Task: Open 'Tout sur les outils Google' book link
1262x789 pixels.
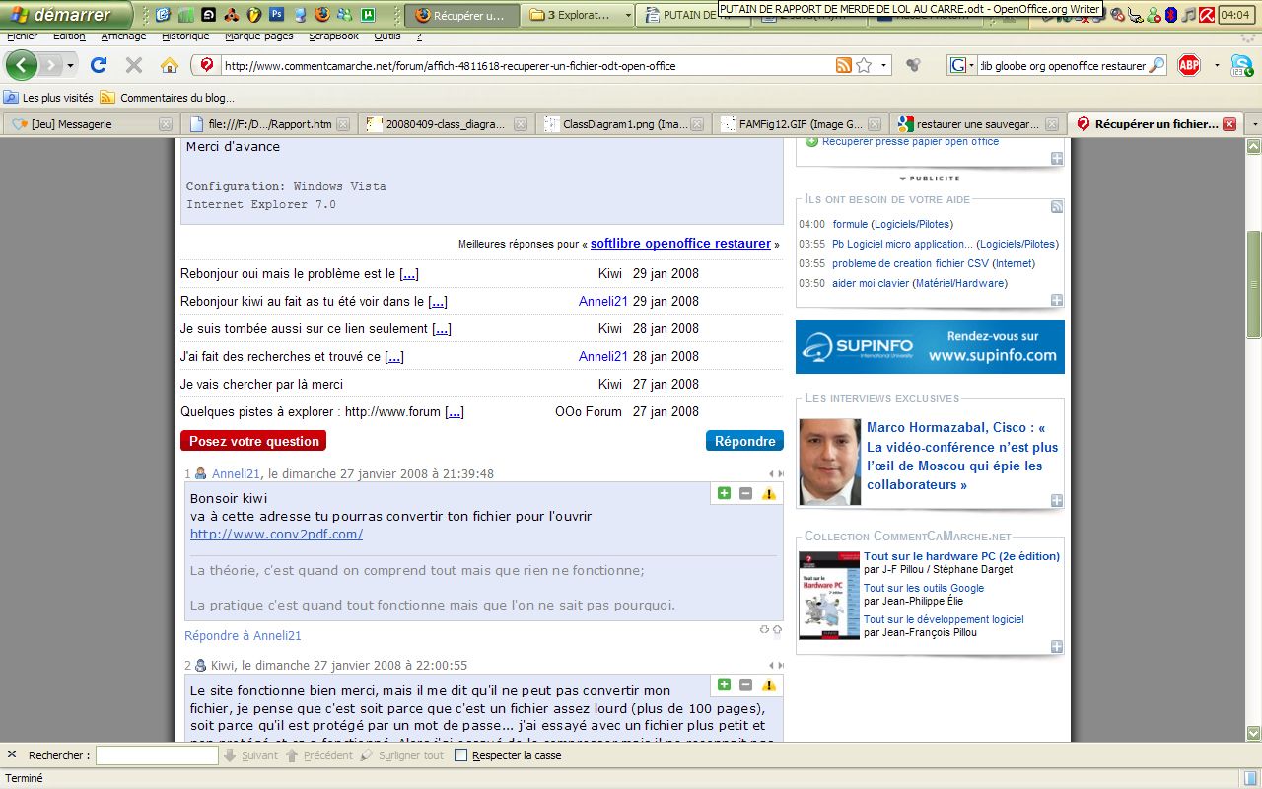Action: [x=924, y=588]
